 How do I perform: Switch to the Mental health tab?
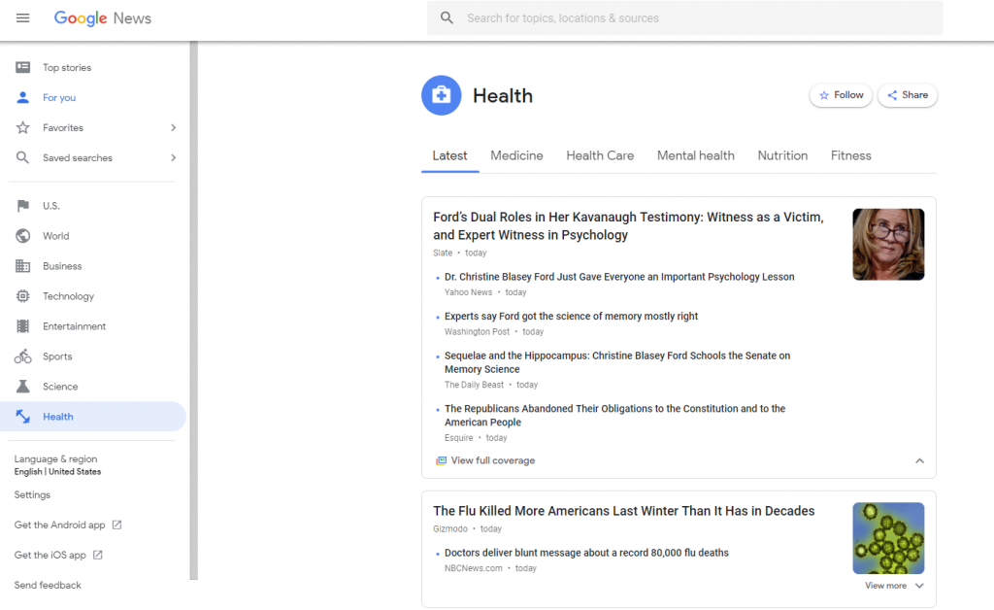pyautogui.click(x=695, y=155)
